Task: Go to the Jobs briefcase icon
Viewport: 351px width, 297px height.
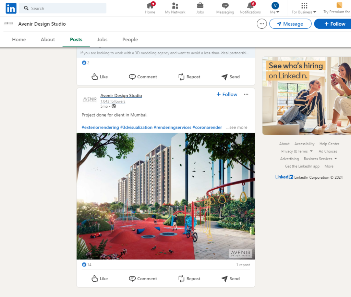Action: tap(200, 6)
